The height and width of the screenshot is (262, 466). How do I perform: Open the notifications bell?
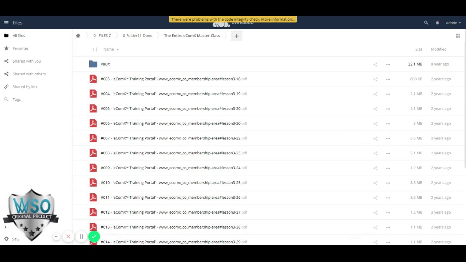pos(437,23)
